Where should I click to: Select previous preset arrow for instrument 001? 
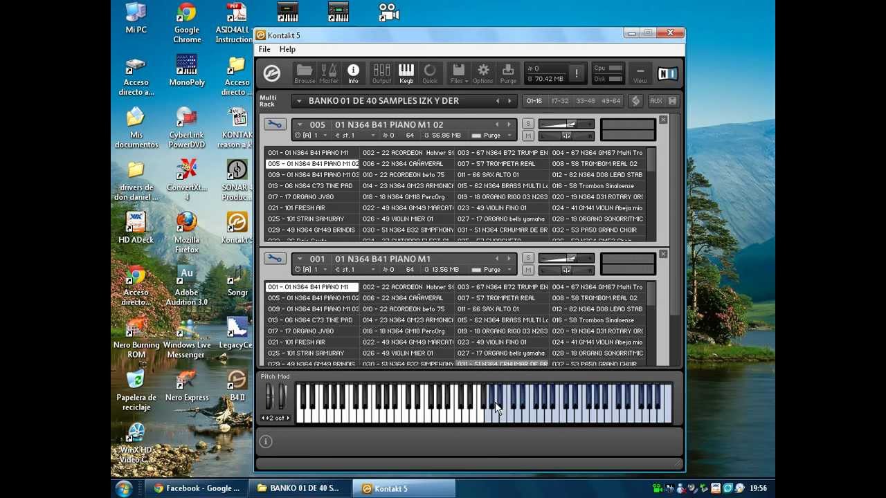496,259
